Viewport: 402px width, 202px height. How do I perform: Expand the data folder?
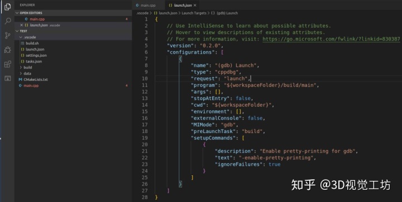21,73
